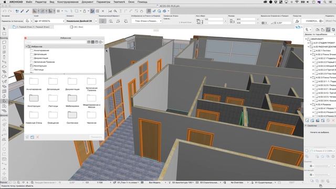
Task: Toggle the first geometry method button
Action: pyautogui.click(x=103, y=21)
